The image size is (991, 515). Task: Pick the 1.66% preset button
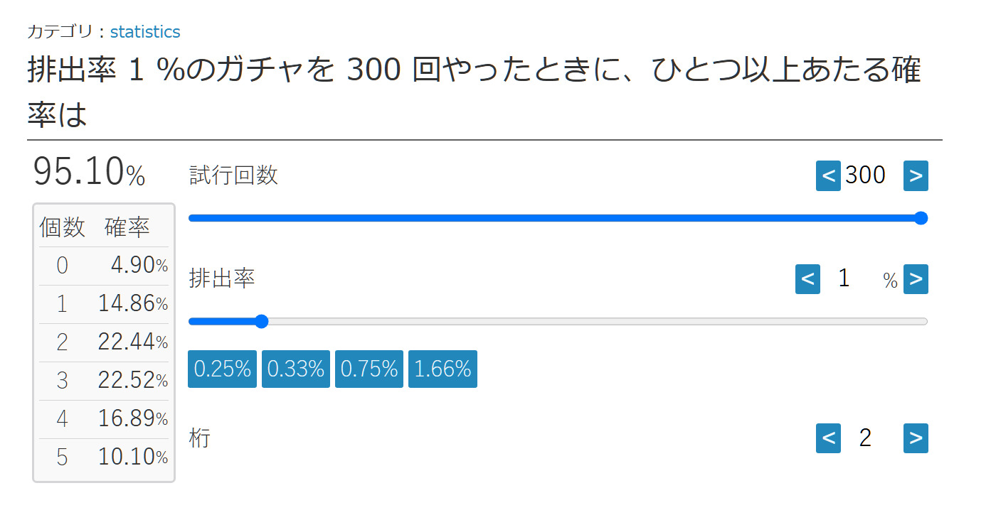pyautogui.click(x=442, y=369)
